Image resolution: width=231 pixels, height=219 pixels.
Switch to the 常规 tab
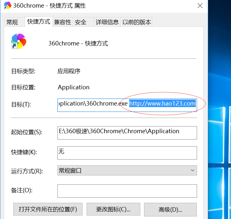[x=15, y=22]
